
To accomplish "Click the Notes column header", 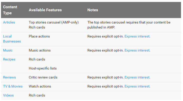I will [93, 10].
